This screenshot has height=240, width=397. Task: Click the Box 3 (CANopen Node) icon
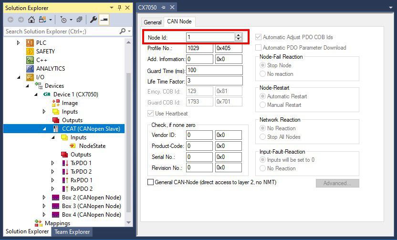pyautogui.click(x=56, y=206)
